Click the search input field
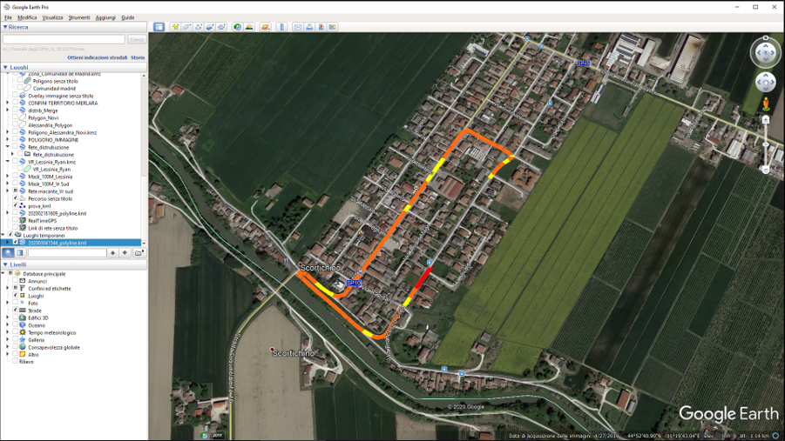Image resolution: width=785 pixels, height=441 pixels. pos(64,39)
